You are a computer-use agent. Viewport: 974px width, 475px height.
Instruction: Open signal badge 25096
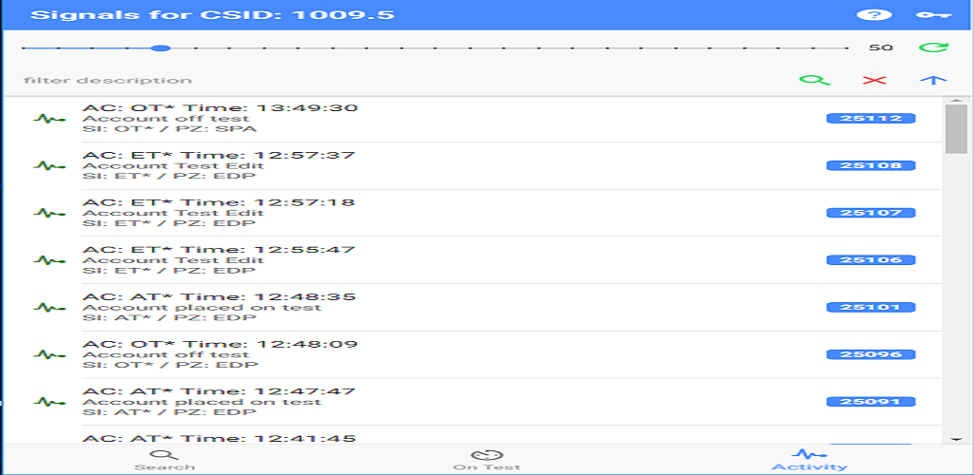(871, 354)
